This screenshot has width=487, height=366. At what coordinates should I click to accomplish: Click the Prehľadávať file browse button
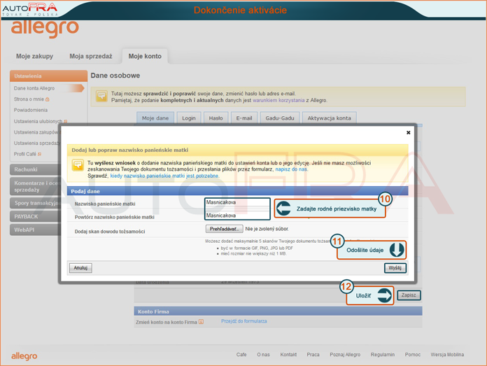(x=224, y=229)
